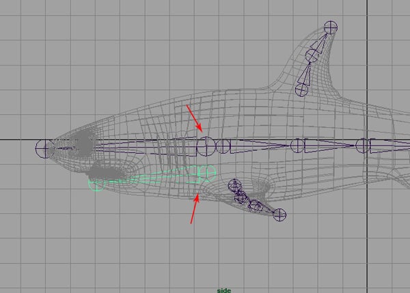Select the dorsal fin middle joint

(x=312, y=55)
